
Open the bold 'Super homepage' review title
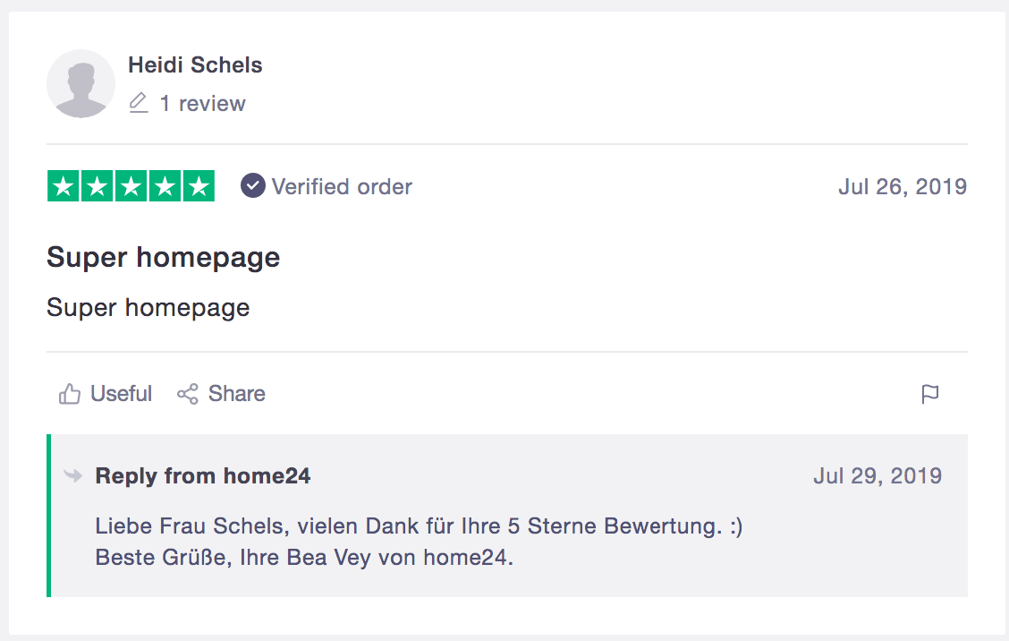tap(164, 258)
